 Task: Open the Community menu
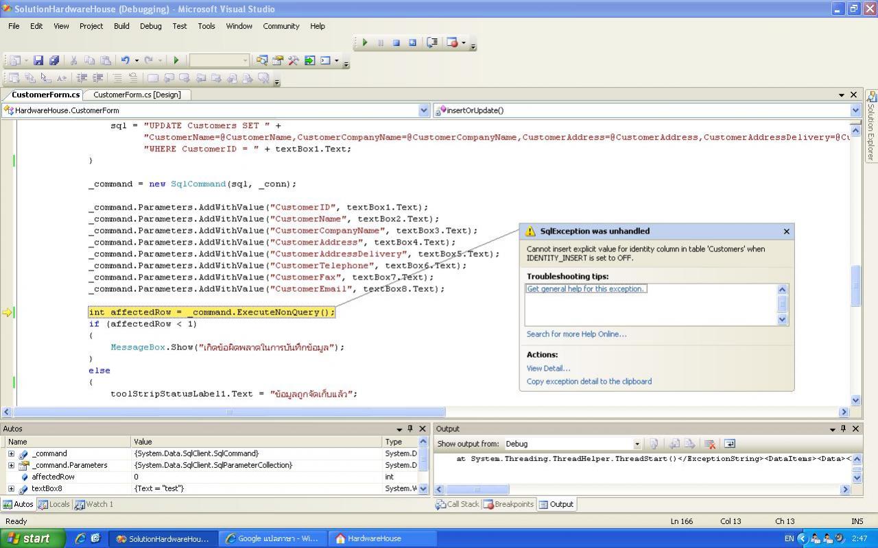click(x=281, y=26)
